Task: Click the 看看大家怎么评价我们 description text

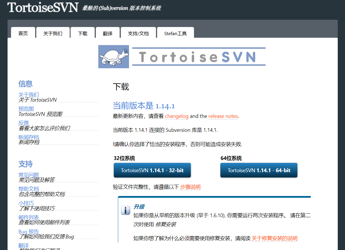Action: click(44, 128)
